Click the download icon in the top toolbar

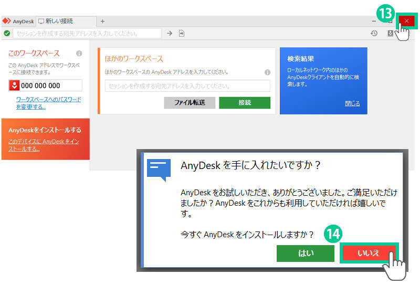pyautogui.click(x=390, y=33)
